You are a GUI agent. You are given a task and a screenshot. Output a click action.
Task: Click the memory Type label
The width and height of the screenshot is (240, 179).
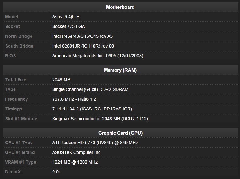tap(10, 89)
